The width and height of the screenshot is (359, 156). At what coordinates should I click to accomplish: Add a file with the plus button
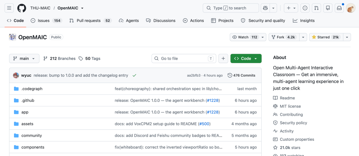pos(223,58)
